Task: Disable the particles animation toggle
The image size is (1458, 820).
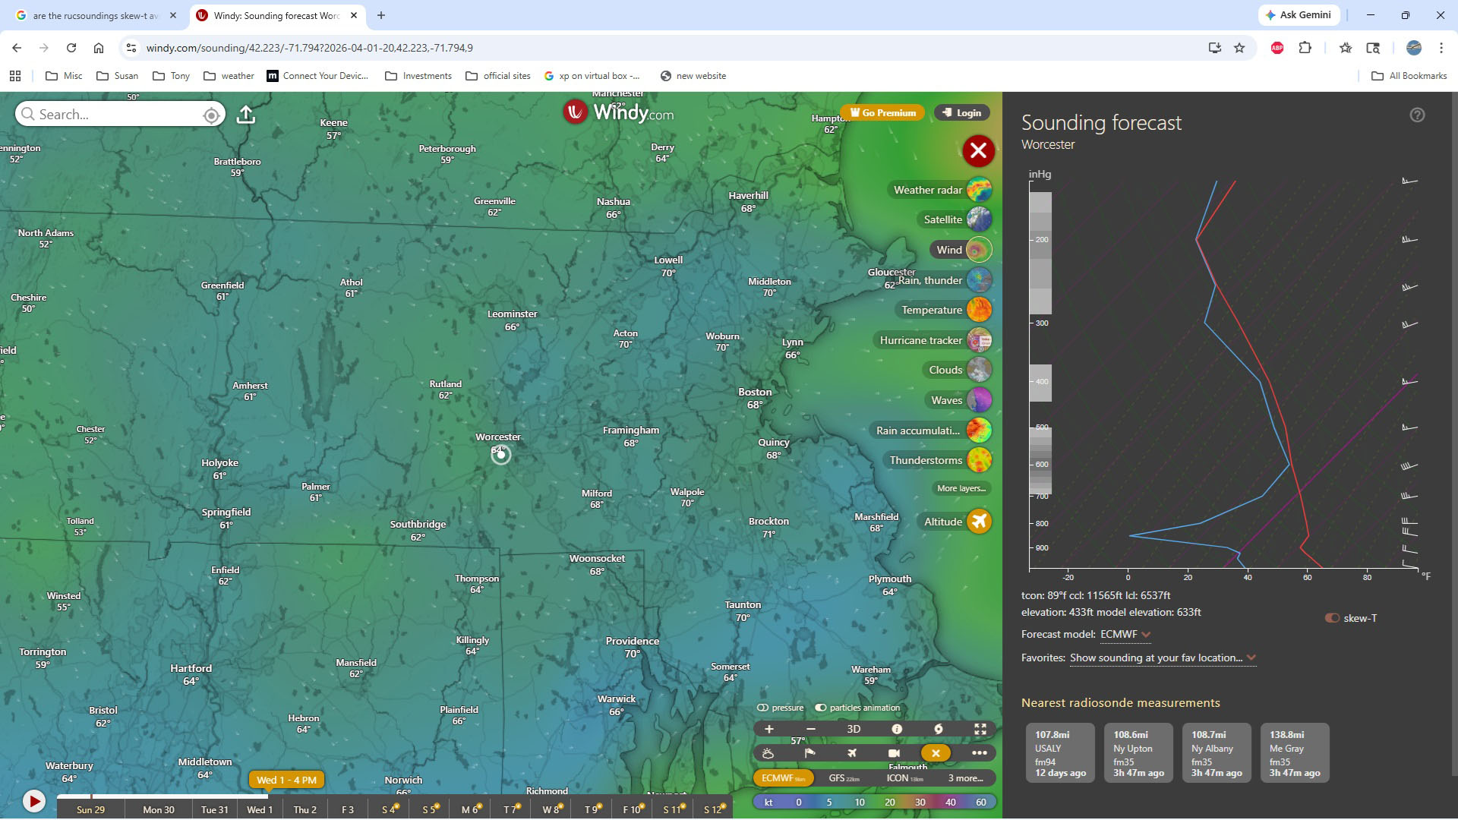Action: pyautogui.click(x=821, y=708)
